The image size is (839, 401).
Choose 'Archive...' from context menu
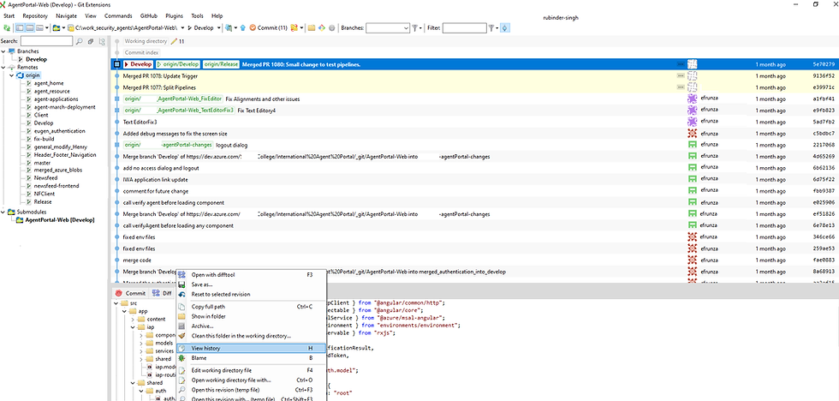251,326
